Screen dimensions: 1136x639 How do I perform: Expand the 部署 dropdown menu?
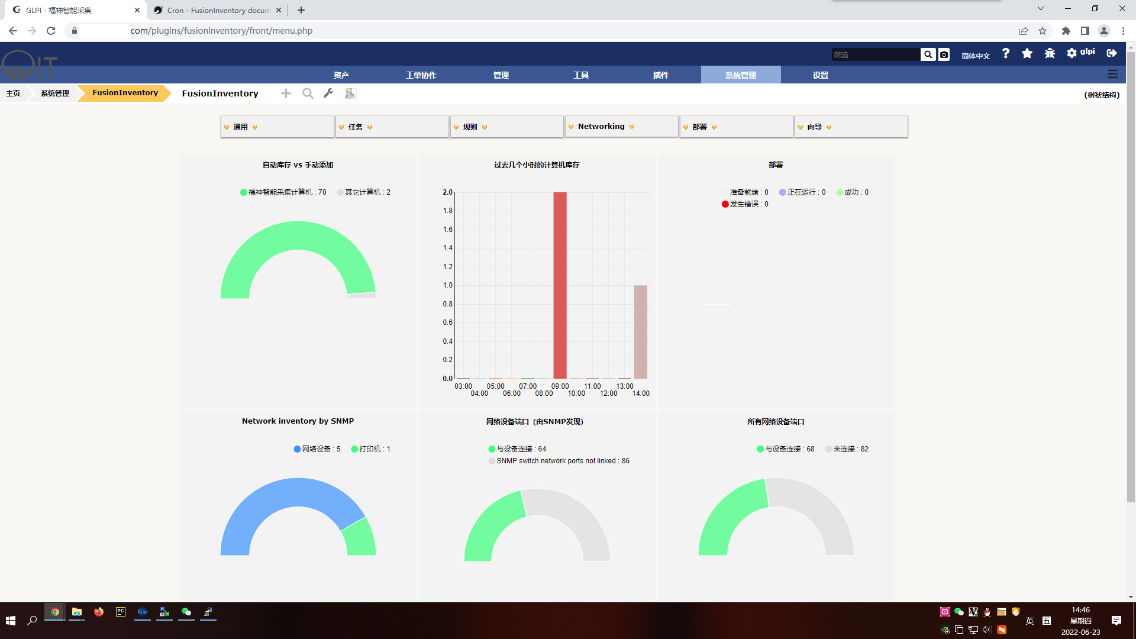tap(737, 127)
